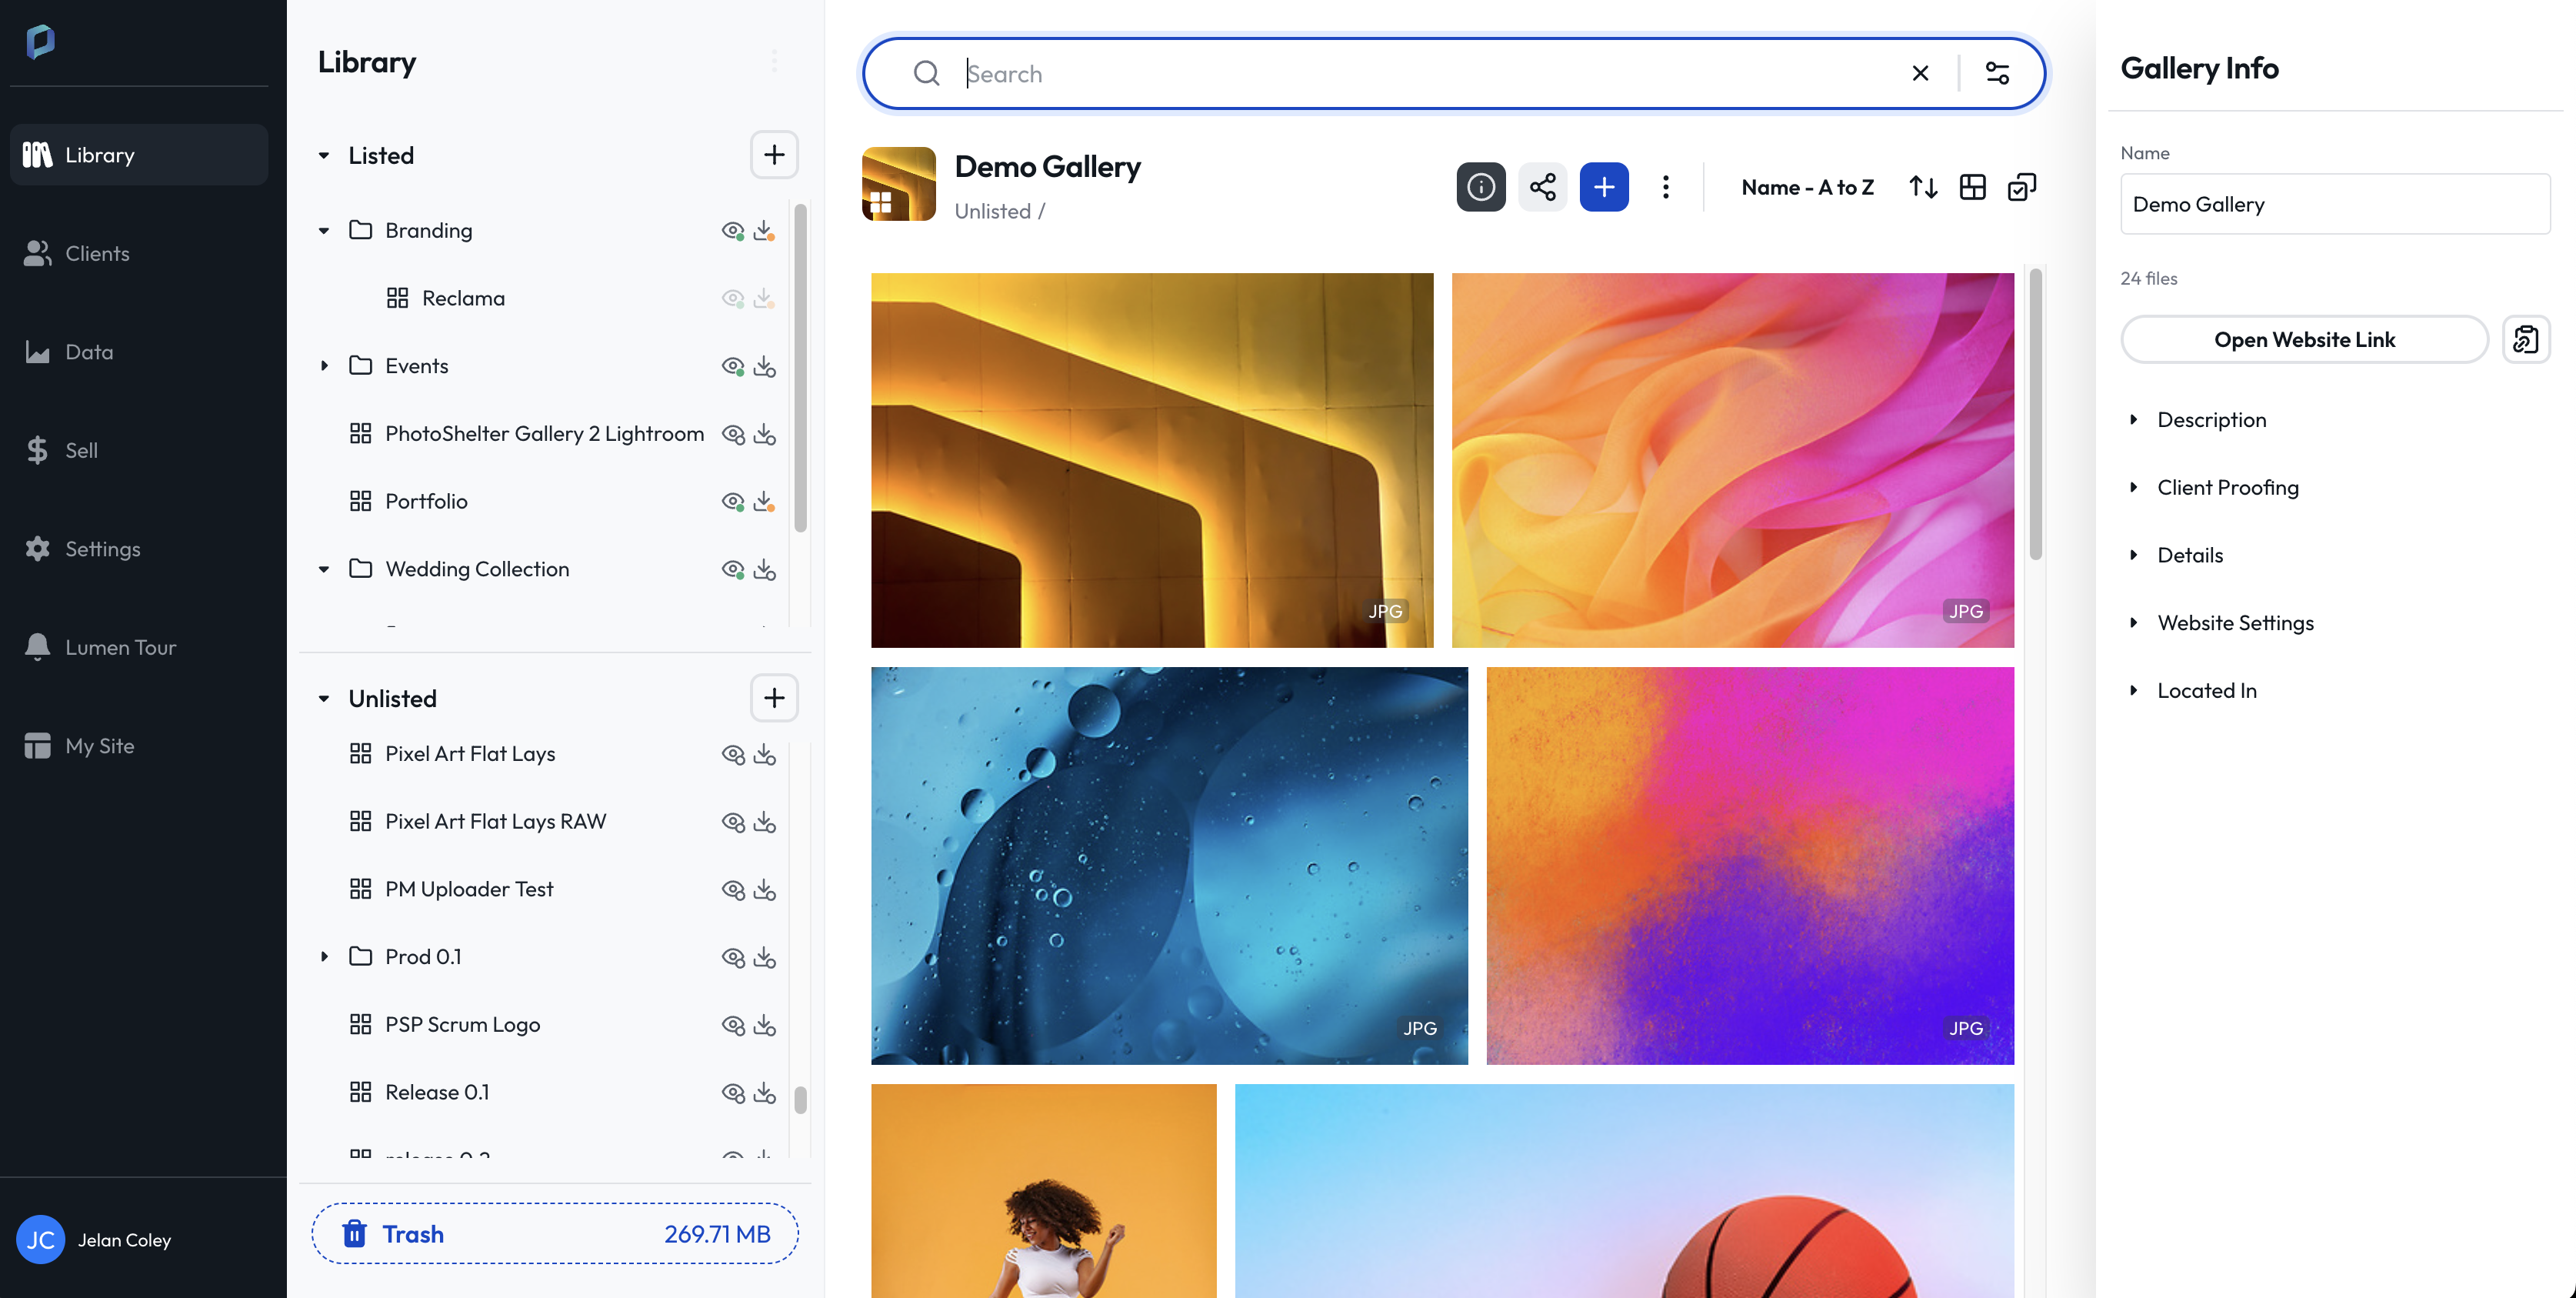Click download icon for Release 0.1
The image size is (2576, 1298).
point(764,1092)
